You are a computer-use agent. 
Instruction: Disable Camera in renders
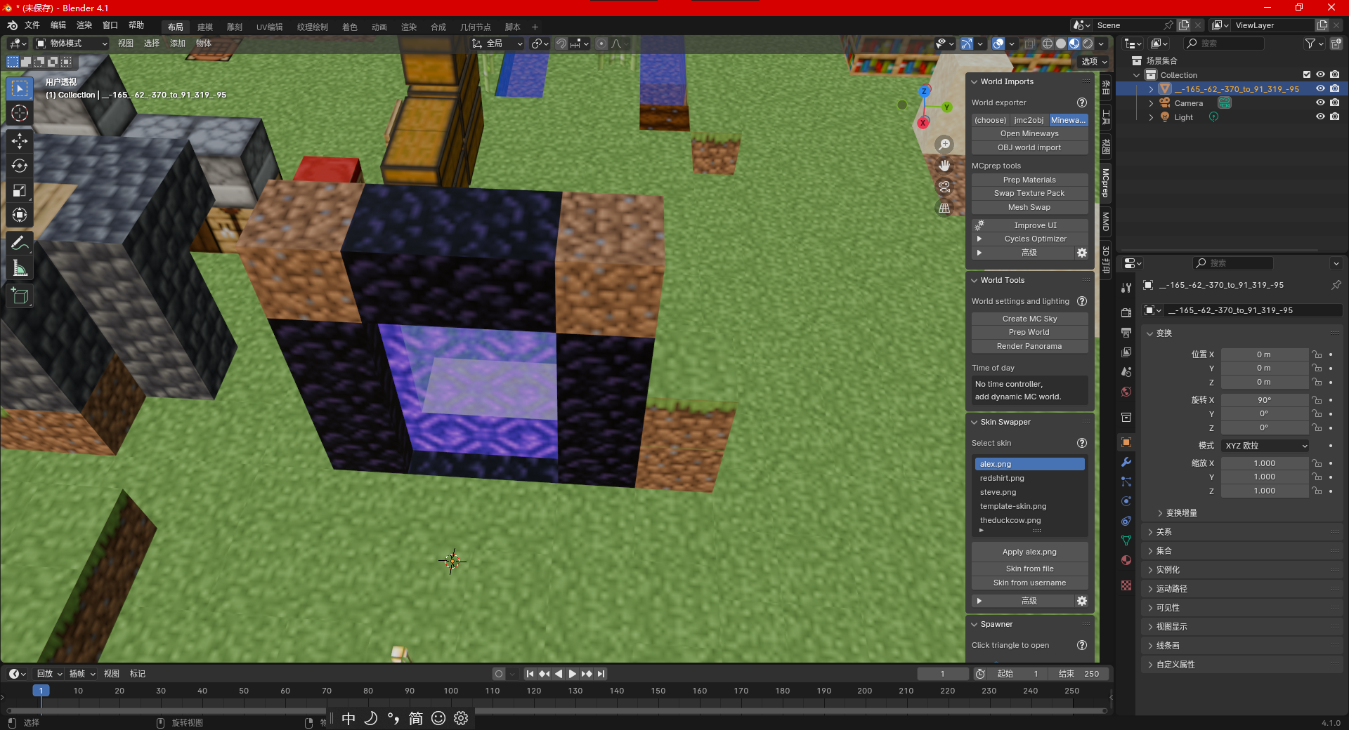click(1334, 103)
